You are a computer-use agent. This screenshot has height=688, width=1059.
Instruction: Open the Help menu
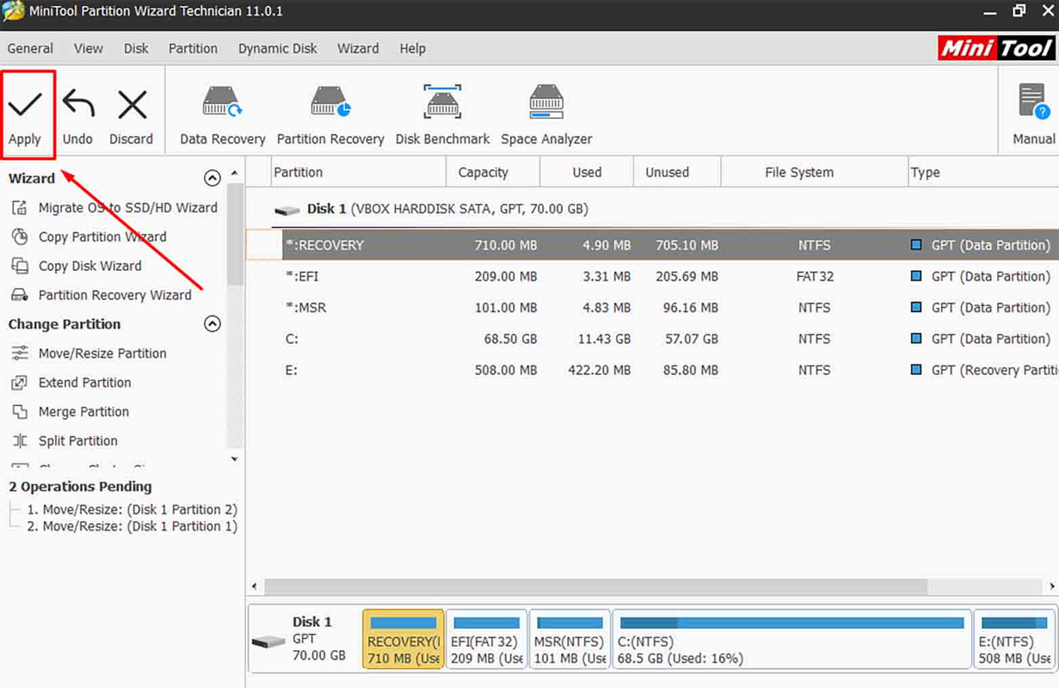[x=413, y=48]
